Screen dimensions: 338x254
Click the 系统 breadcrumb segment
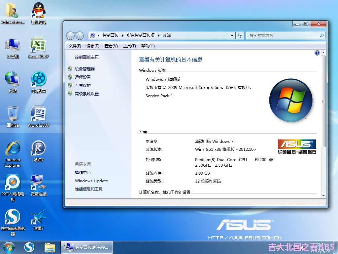click(x=167, y=35)
